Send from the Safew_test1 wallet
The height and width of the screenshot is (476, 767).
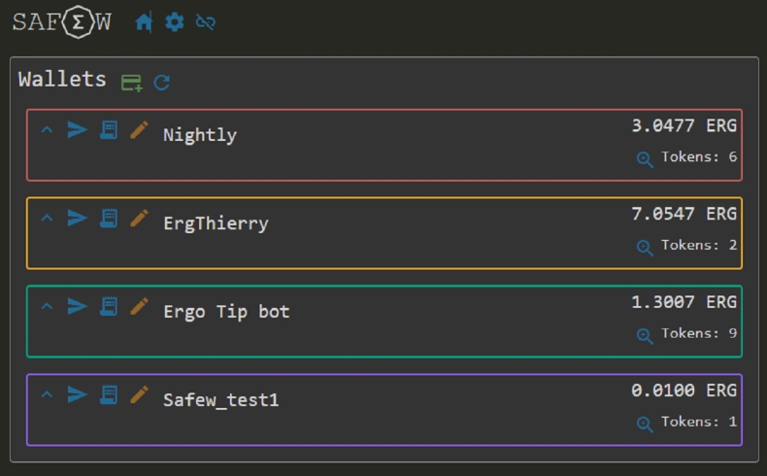(x=78, y=394)
